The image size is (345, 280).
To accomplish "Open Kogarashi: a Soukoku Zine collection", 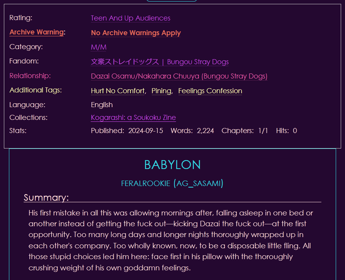I will [x=133, y=118].
